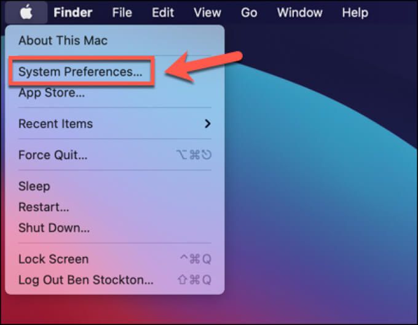This screenshot has height=325, width=418.
Task: Open the Go menu
Action: click(x=249, y=12)
